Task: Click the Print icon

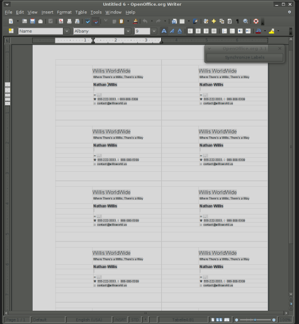Action: (x=69, y=21)
